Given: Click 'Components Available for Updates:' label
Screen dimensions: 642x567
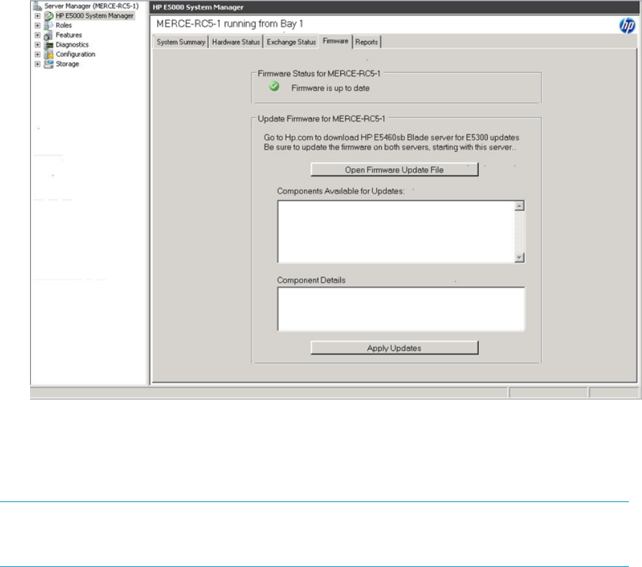Looking at the screenshot, I should point(341,191).
